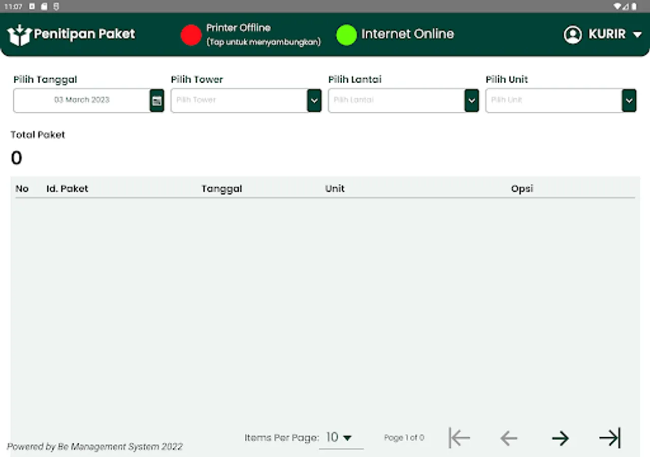Click the green Internet Online indicator
The height and width of the screenshot is (457, 650).
point(346,34)
